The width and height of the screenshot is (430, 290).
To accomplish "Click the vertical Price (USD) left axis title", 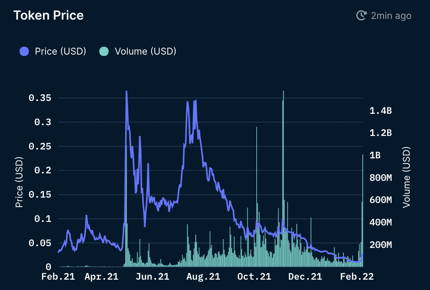I will (x=19, y=182).
